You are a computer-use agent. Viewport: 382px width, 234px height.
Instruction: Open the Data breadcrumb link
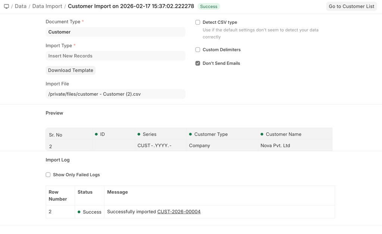(21, 6)
